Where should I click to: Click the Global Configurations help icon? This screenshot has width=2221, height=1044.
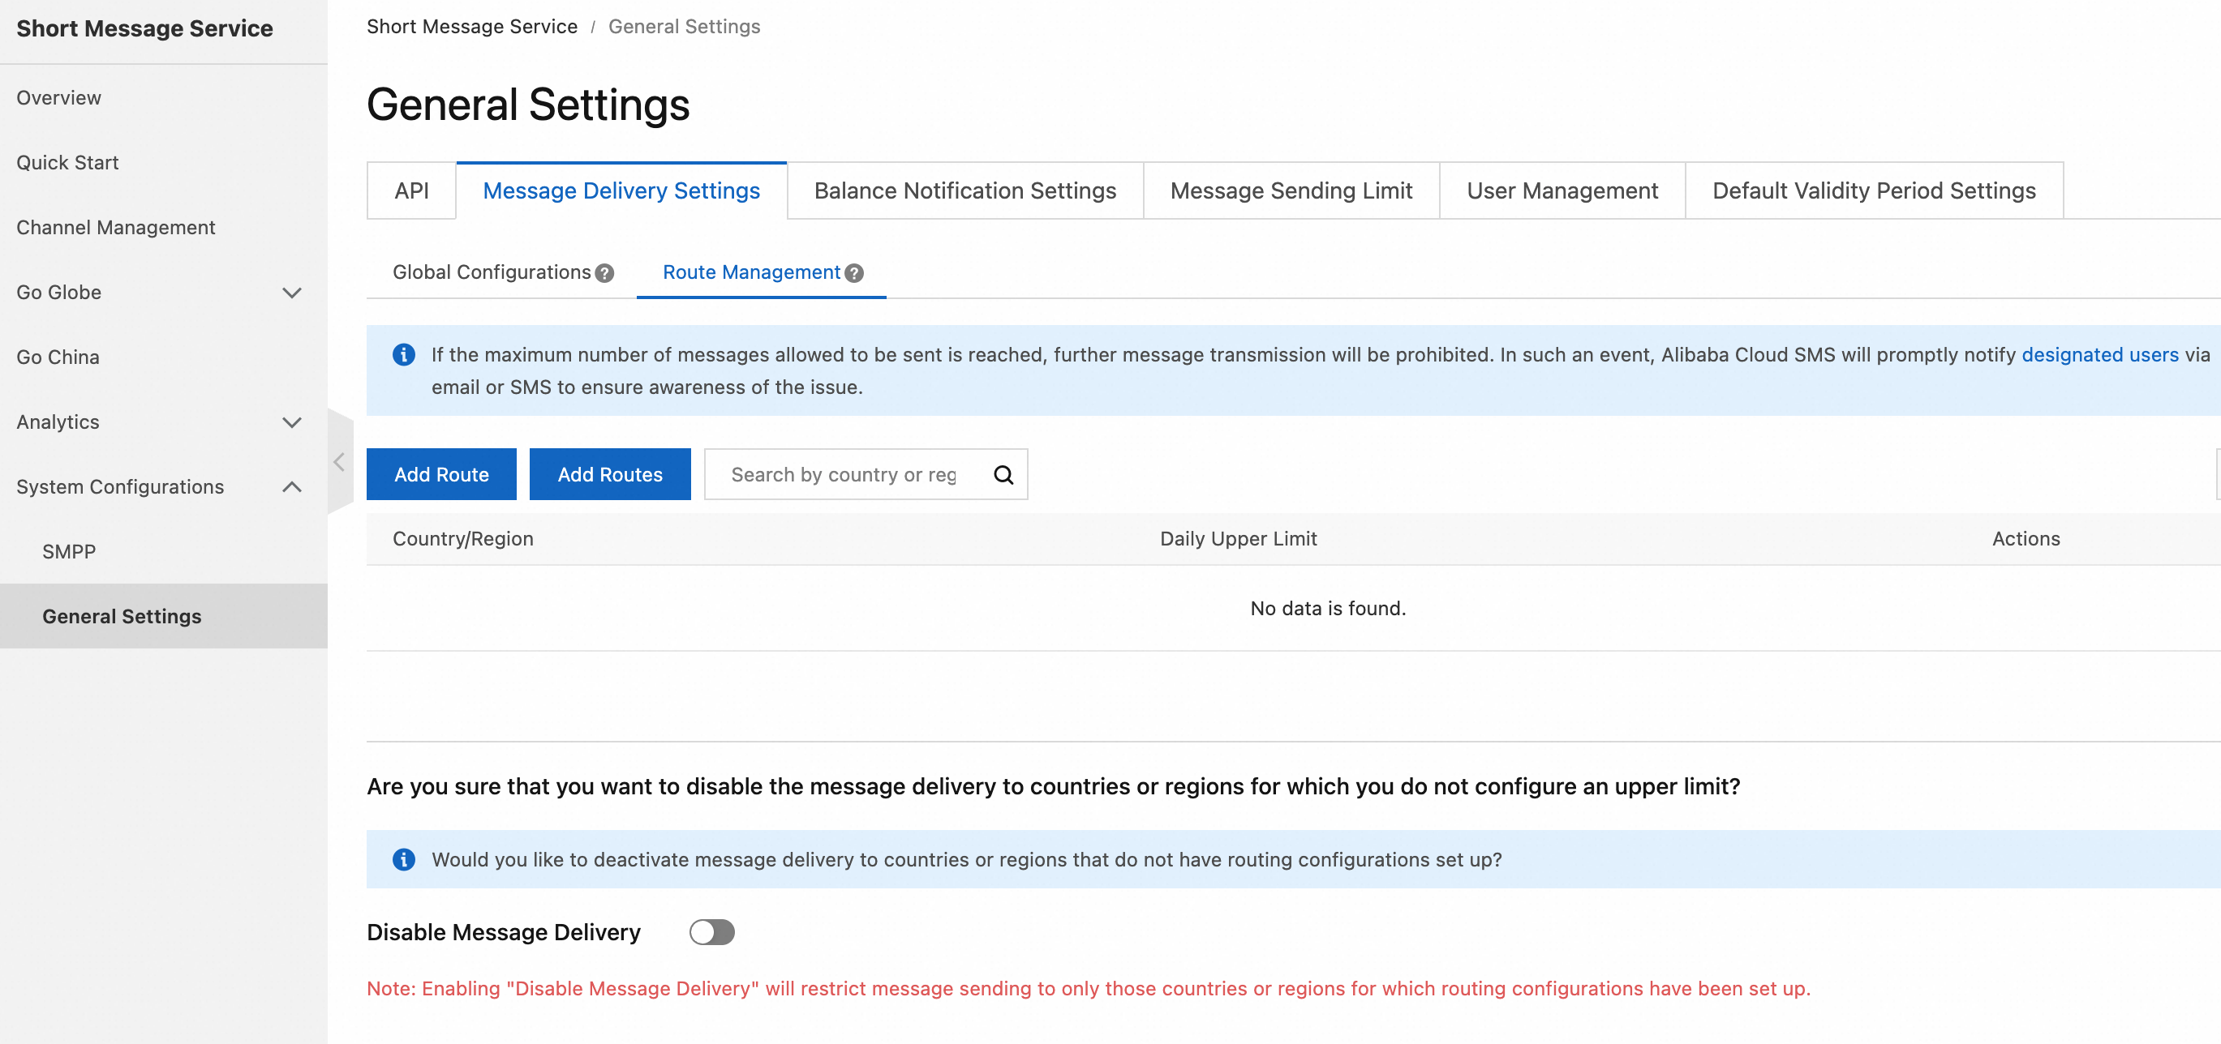click(x=604, y=273)
